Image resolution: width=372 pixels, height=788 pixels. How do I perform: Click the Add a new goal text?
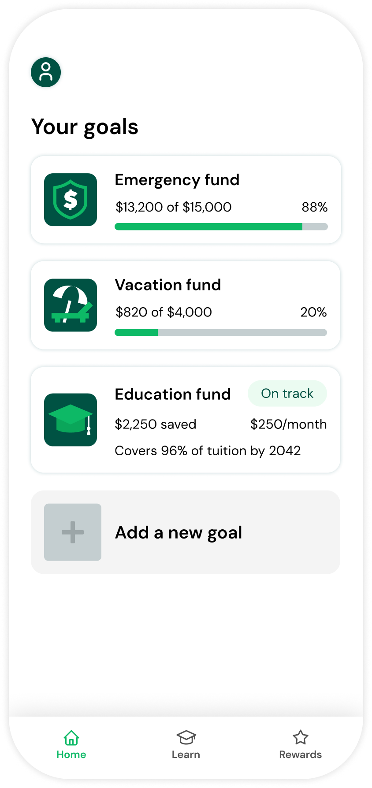179,533
